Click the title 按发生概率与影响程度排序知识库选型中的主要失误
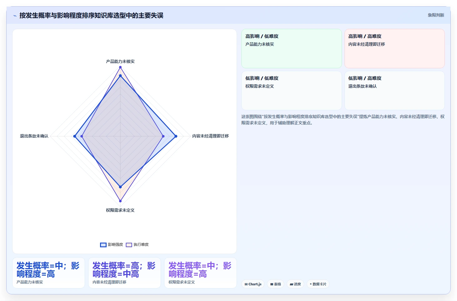Image resolution: width=457 pixels, height=301 pixels. tap(91, 15)
